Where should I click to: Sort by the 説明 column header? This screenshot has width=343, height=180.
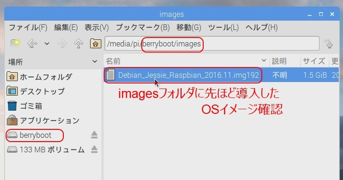tap(285, 61)
